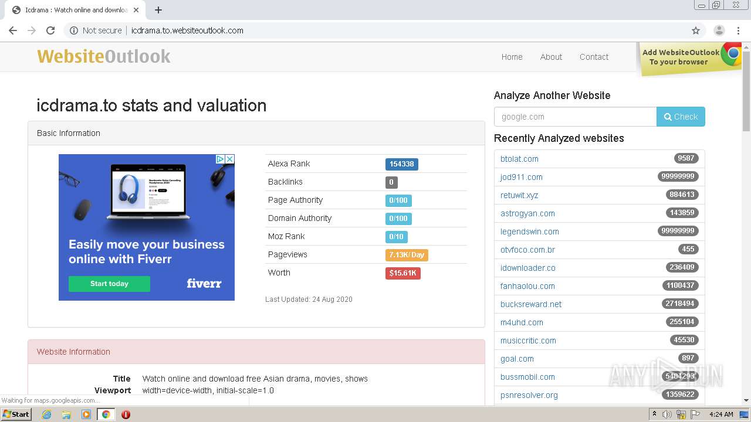Open btolat.com in recently analyzed list
Screen dimensions: 751x422
519,159
